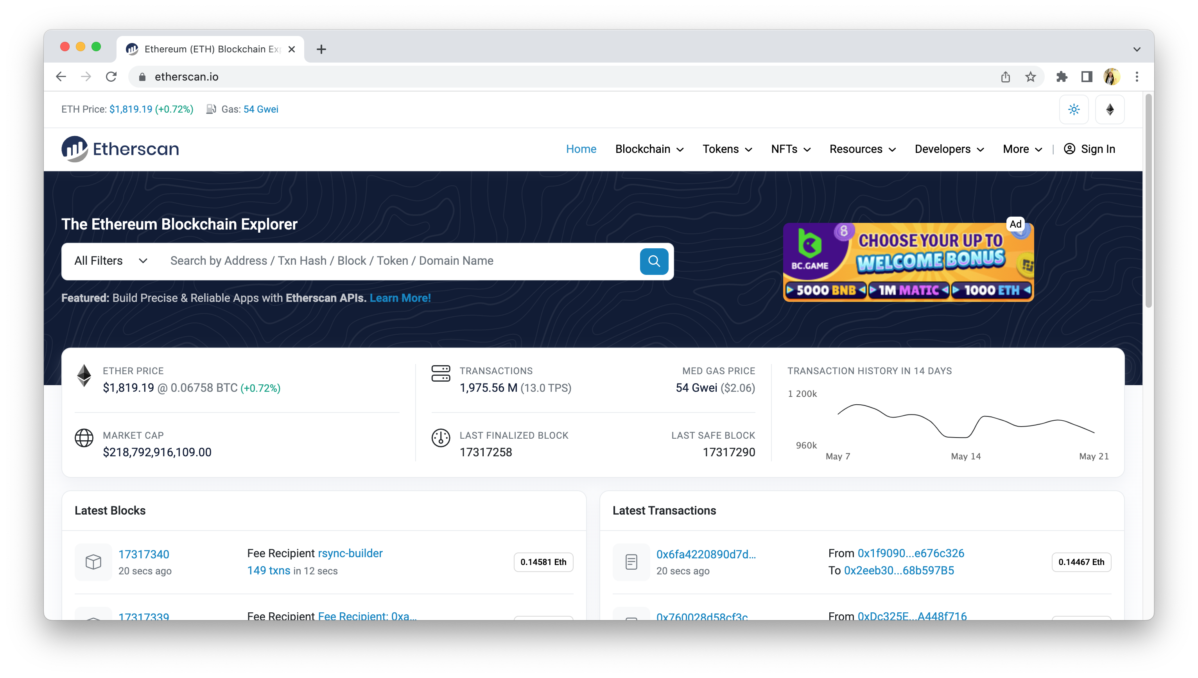
Task: Click the blue search magnifier button
Action: [x=654, y=261]
